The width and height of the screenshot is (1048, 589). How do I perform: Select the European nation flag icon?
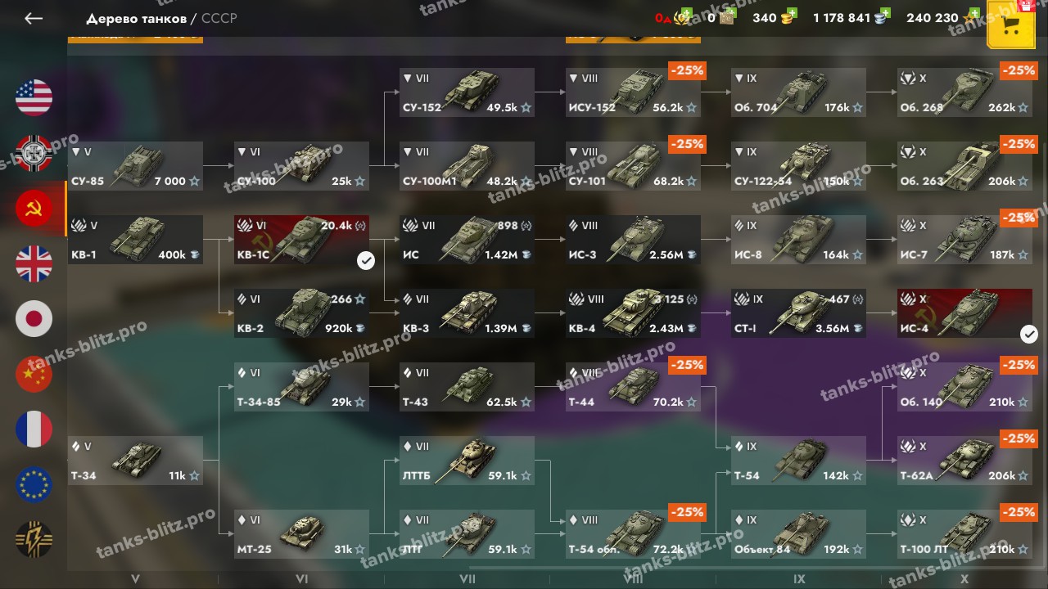[x=34, y=485]
